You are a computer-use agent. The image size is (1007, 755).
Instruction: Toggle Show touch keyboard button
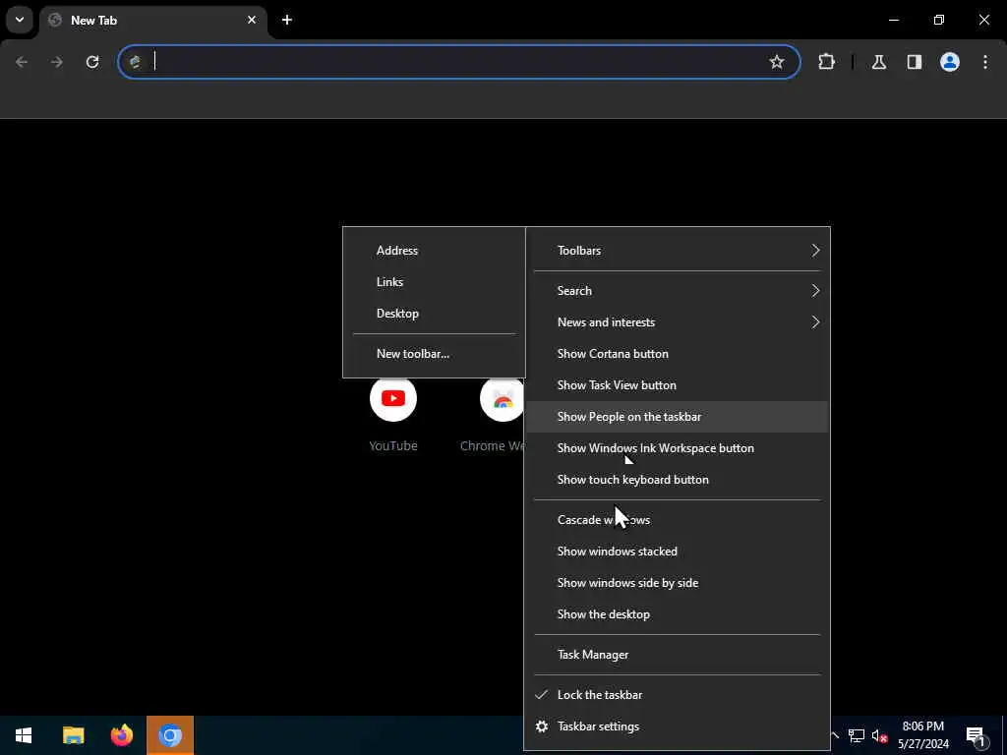[678, 480]
